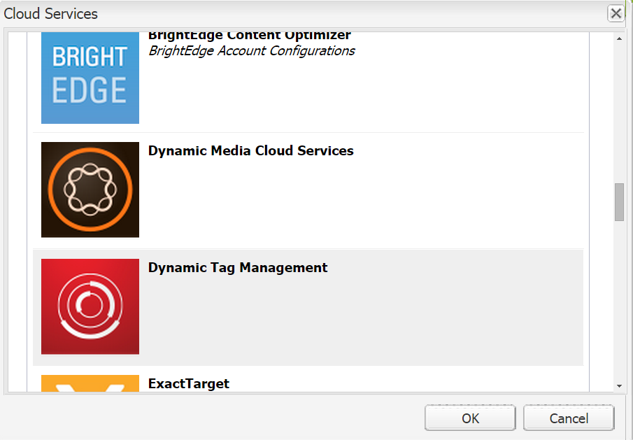The height and width of the screenshot is (440, 633).
Task: Click the vertical scrollbar thumb
Action: 619,202
